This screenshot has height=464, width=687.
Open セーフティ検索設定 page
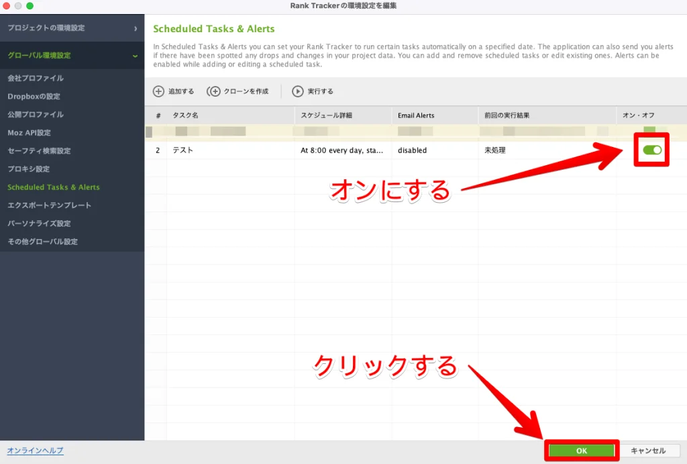point(39,151)
